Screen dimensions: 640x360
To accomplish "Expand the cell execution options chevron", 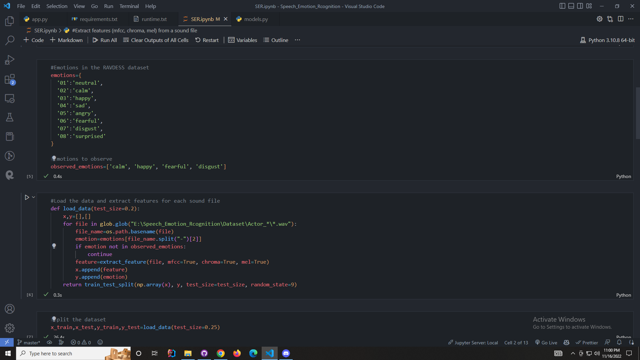I will [33, 197].
